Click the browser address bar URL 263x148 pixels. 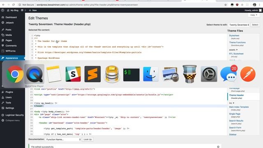87,5
